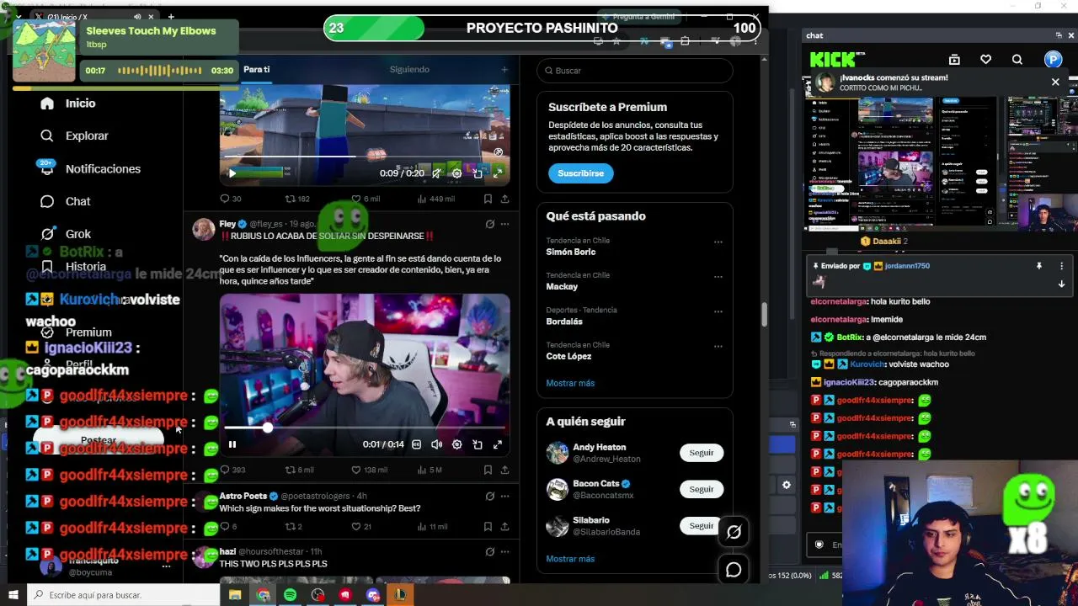Enable picture-in-picture on the Fley video
Viewport: 1078px width, 606px height.
(x=478, y=444)
